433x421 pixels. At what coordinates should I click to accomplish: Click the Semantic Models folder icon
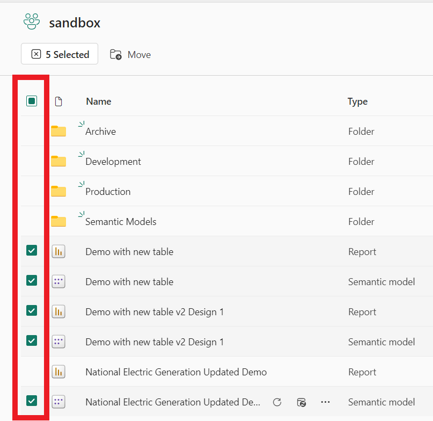pos(59,221)
